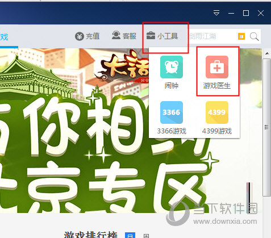Screen dimensions: 271x238
Task: Open the 4399游戏 tile
Action: click(217, 118)
